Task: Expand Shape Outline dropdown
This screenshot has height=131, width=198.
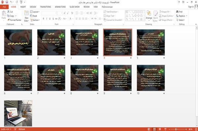Action: [x=166, y=16]
